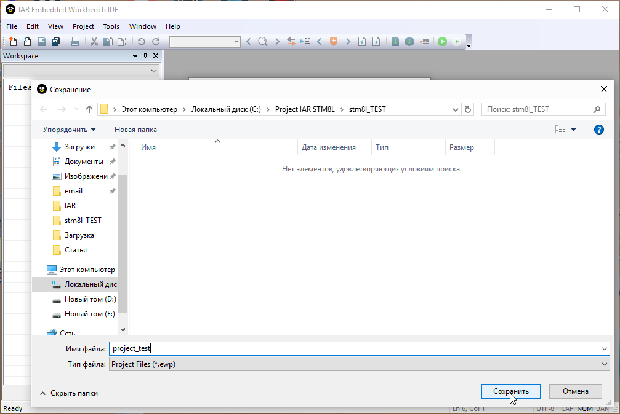The image size is (620, 414).
Task: Click the Navigate Forward page icon
Action: coord(376,41)
